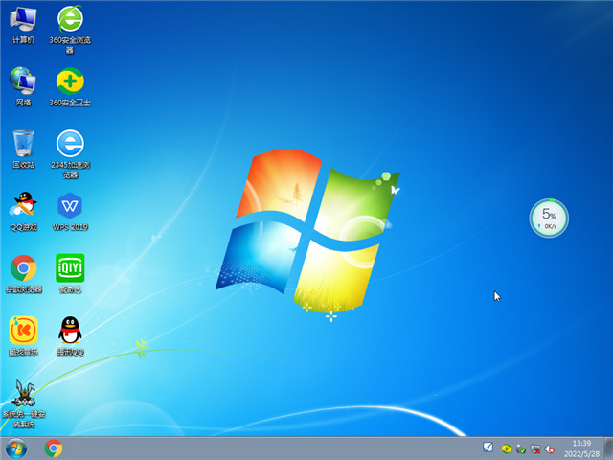Open the 计算机 (Computer) desktop icon
The image size is (613, 460).
[23, 26]
